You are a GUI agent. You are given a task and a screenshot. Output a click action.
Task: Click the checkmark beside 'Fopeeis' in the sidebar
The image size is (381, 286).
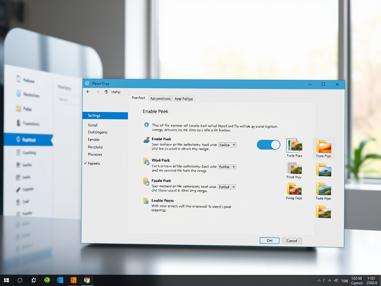pyautogui.click(x=86, y=163)
